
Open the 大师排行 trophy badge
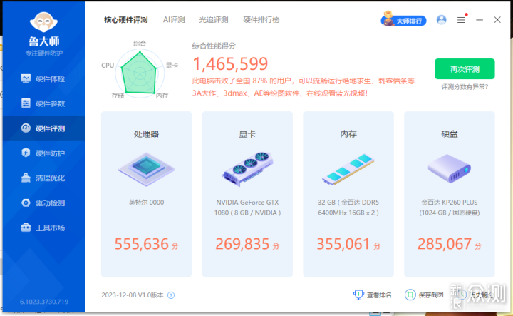(404, 20)
